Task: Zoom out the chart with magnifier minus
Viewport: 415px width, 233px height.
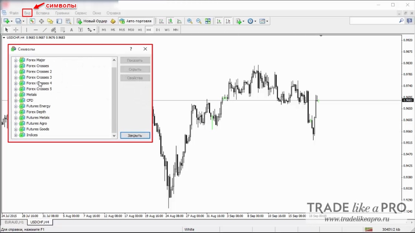Action: (x=199, y=21)
